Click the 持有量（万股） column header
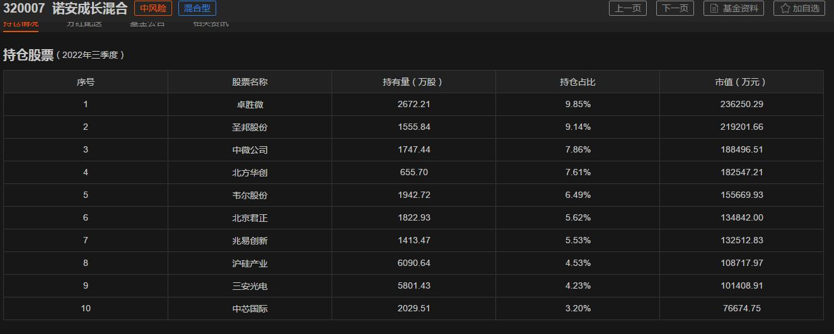Viewport: 834px width, 334px height. coord(414,82)
